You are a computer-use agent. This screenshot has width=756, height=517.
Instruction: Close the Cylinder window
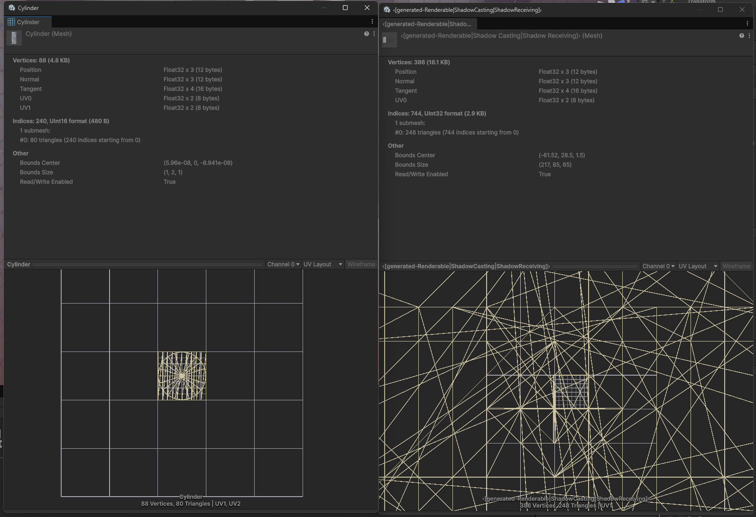pyautogui.click(x=367, y=8)
